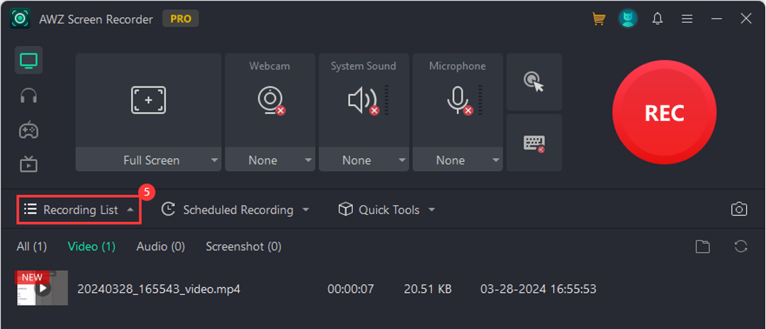
Task: Open the recordings output folder icon
Action: click(x=702, y=246)
